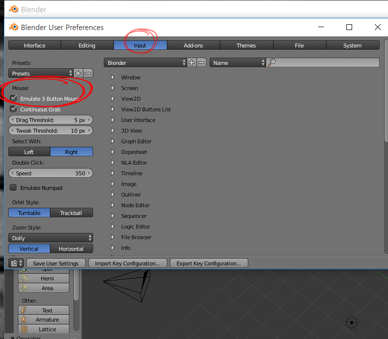Click the remove preset minus icon

88,74
